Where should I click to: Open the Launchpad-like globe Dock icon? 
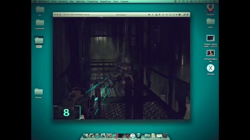[91, 136]
